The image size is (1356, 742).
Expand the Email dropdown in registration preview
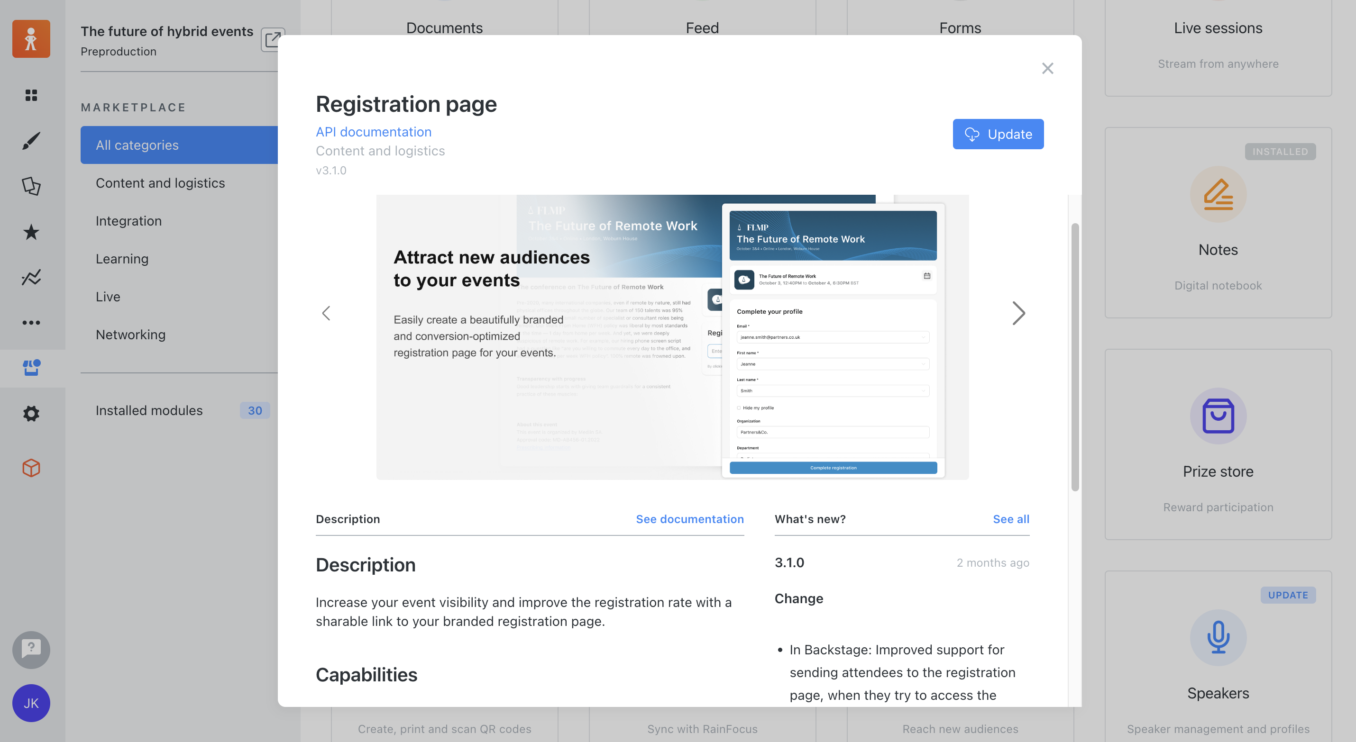(x=923, y=337)
